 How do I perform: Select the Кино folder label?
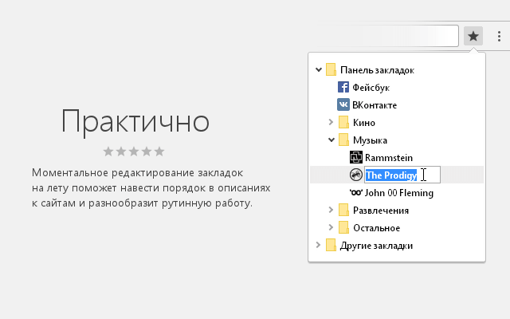(x=364, y=123)
